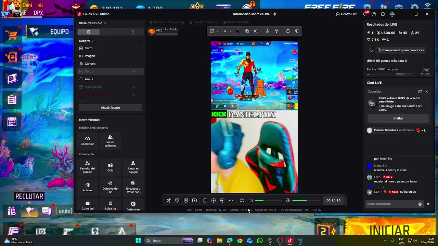The height and width of the screenshot is (246, 438).
Task: Select portrait layout view toggle
Action: 88,32
